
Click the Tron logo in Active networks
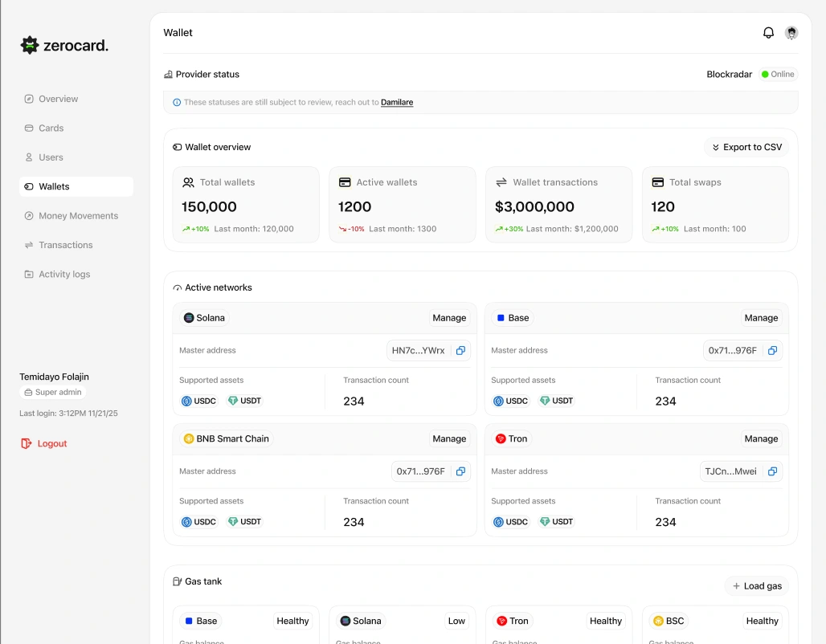click(501, 438)
